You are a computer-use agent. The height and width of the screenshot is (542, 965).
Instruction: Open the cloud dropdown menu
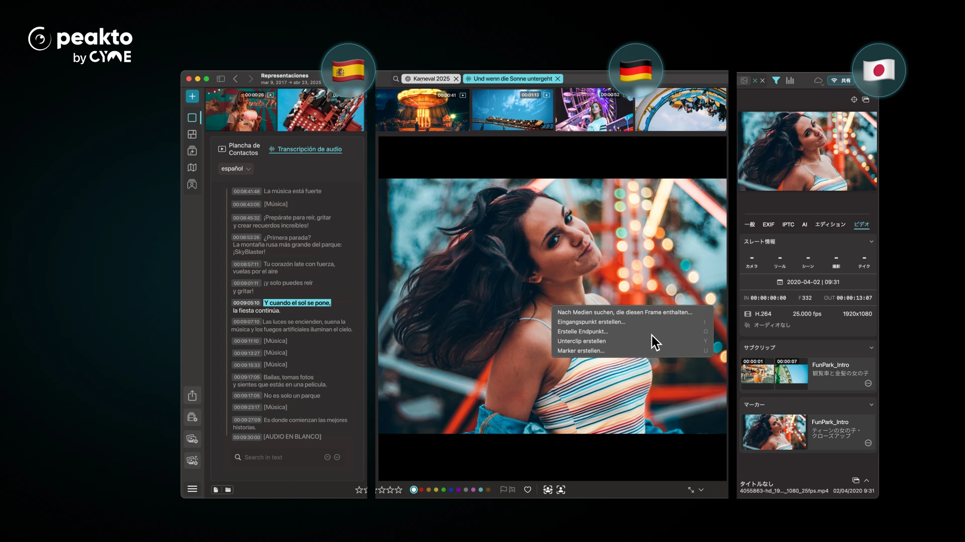(x=819, y=81)
